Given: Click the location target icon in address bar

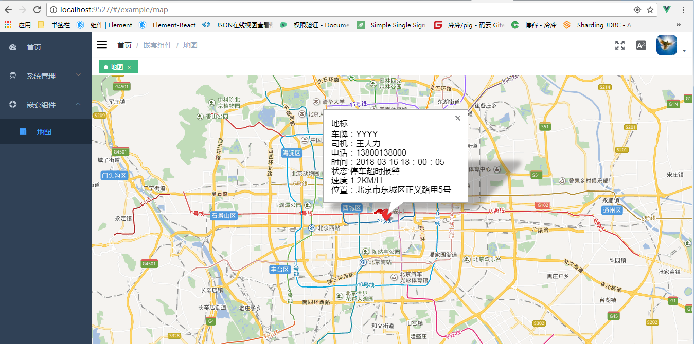Looking at the screenshot, I should [x=637, y=10].
